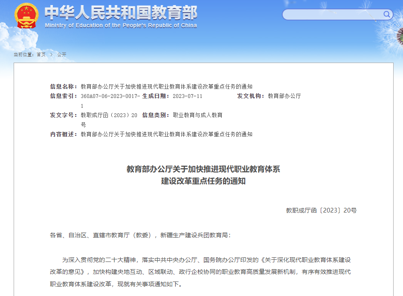Go to the 公开 breadcrumb link
Viewport: 403px width, 296px height.
click(x=62, y=55)
